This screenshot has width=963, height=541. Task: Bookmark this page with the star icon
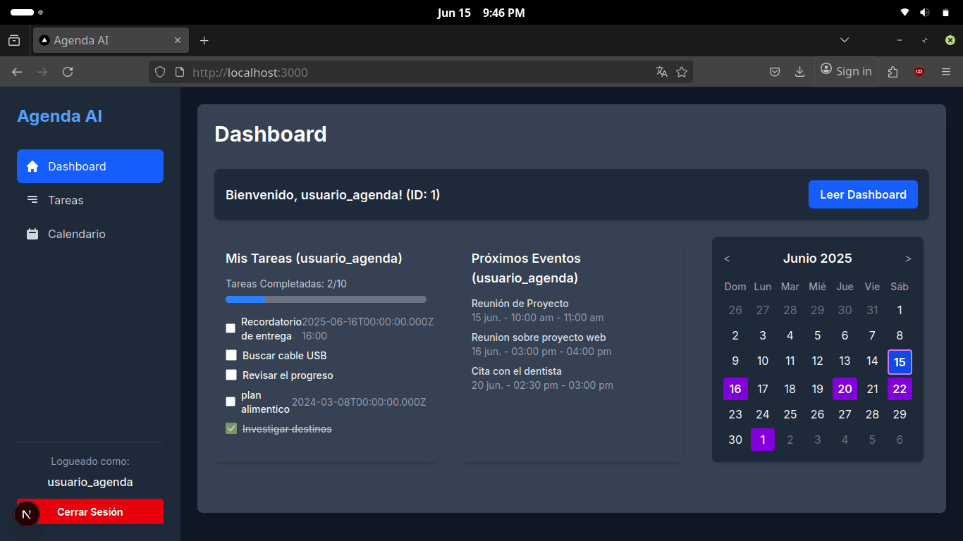coord(682,72)
